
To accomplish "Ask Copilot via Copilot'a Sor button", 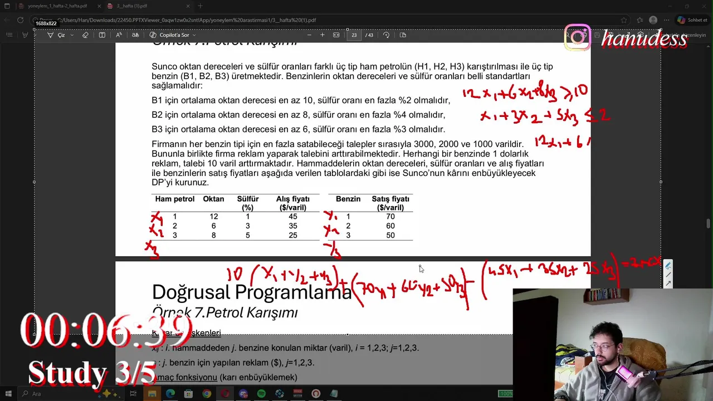I will point(169,35).
